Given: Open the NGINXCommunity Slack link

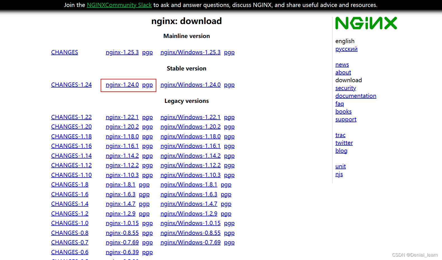Looking at the screenshot, I should pos(119,5).
